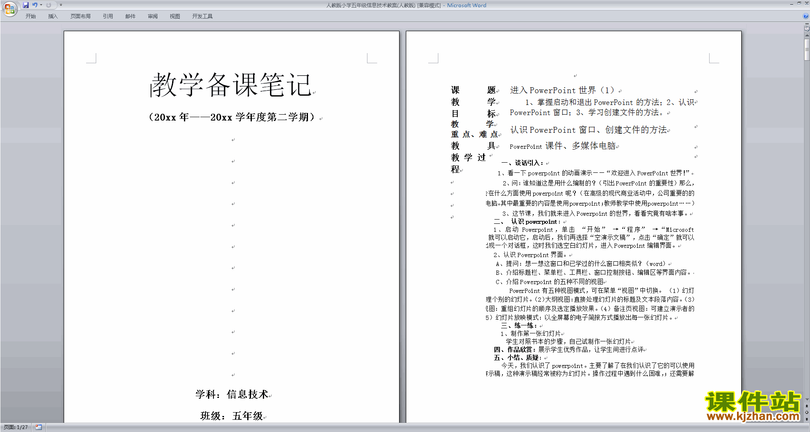This screenshot has height=432, width=810.
Task: Go to previous page with double-up arrow
Action: coord(807,406)
